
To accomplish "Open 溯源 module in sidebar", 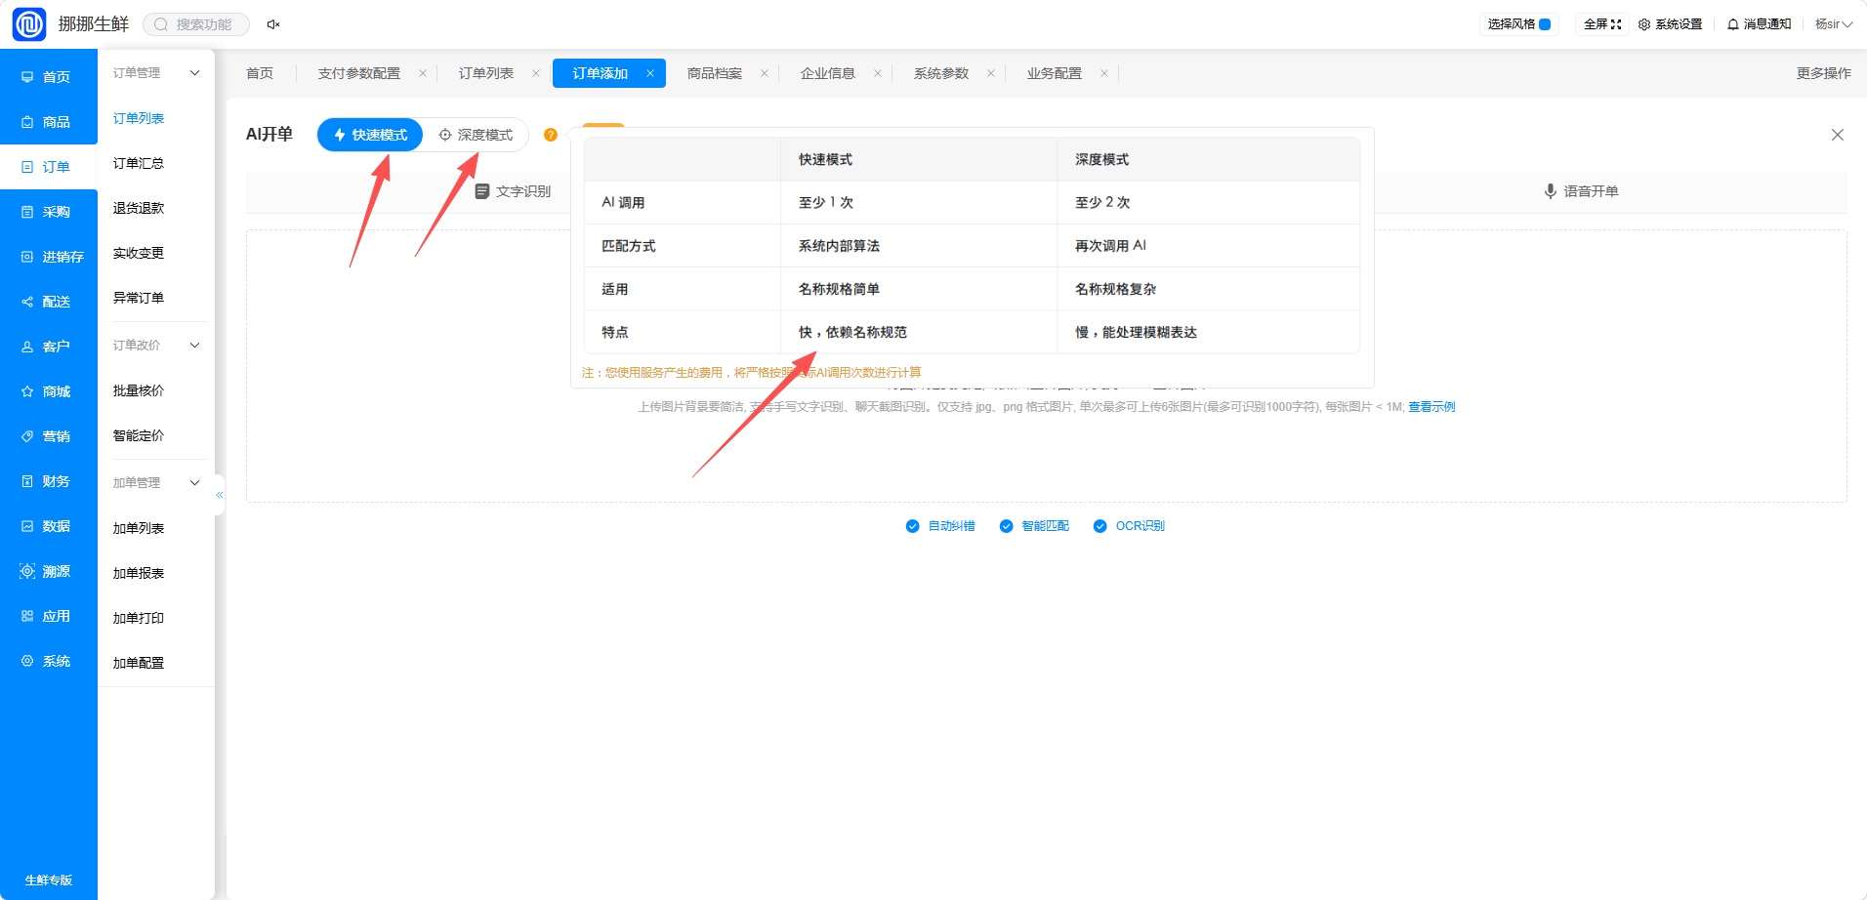I will coord(49,571).
